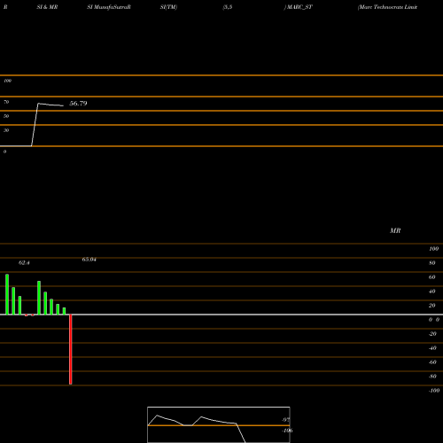Click the "-106" label in mini chart

click(x=287, y=431)
